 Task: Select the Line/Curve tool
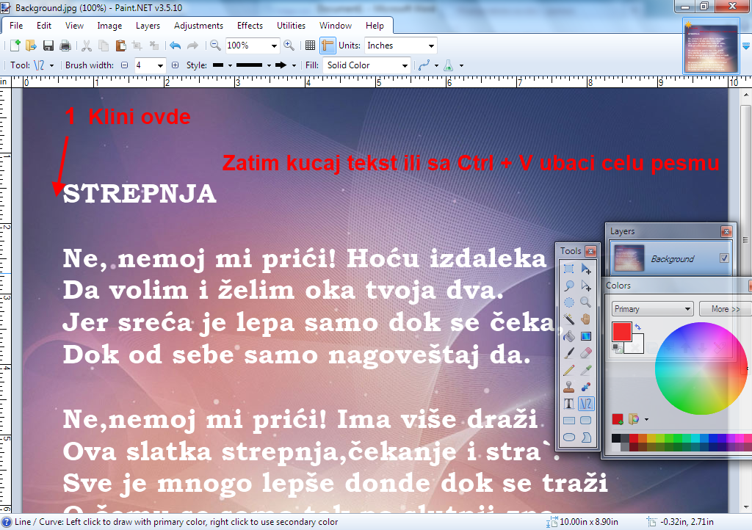(x=585, y=404)
